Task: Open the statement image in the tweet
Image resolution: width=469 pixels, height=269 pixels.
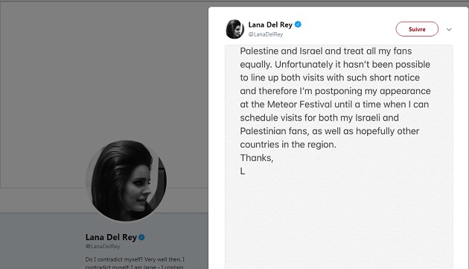Action: pos(339,156)
